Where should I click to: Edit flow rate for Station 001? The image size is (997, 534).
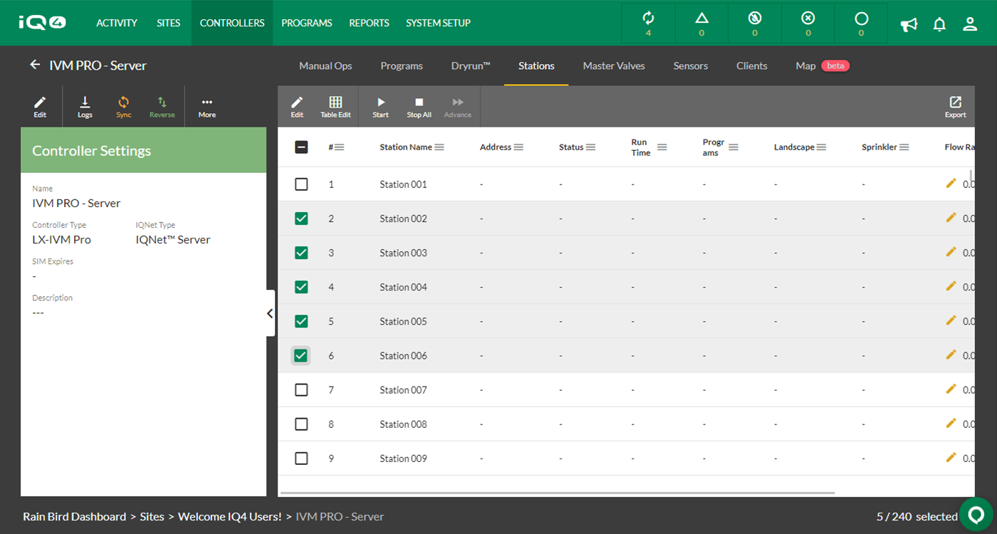(x=951, y=183)
